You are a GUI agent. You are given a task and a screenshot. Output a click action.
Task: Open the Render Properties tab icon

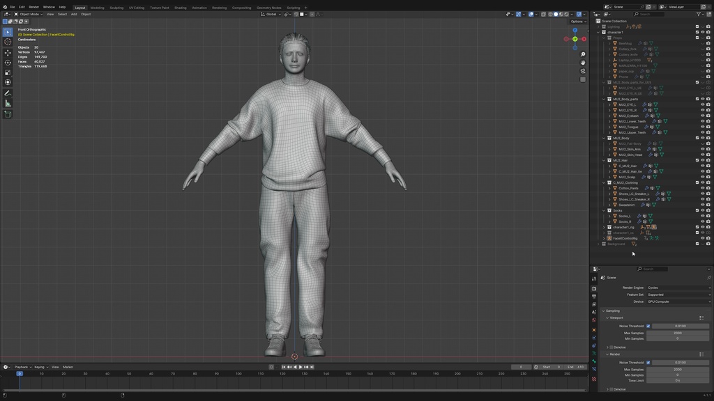coord(595,288)
